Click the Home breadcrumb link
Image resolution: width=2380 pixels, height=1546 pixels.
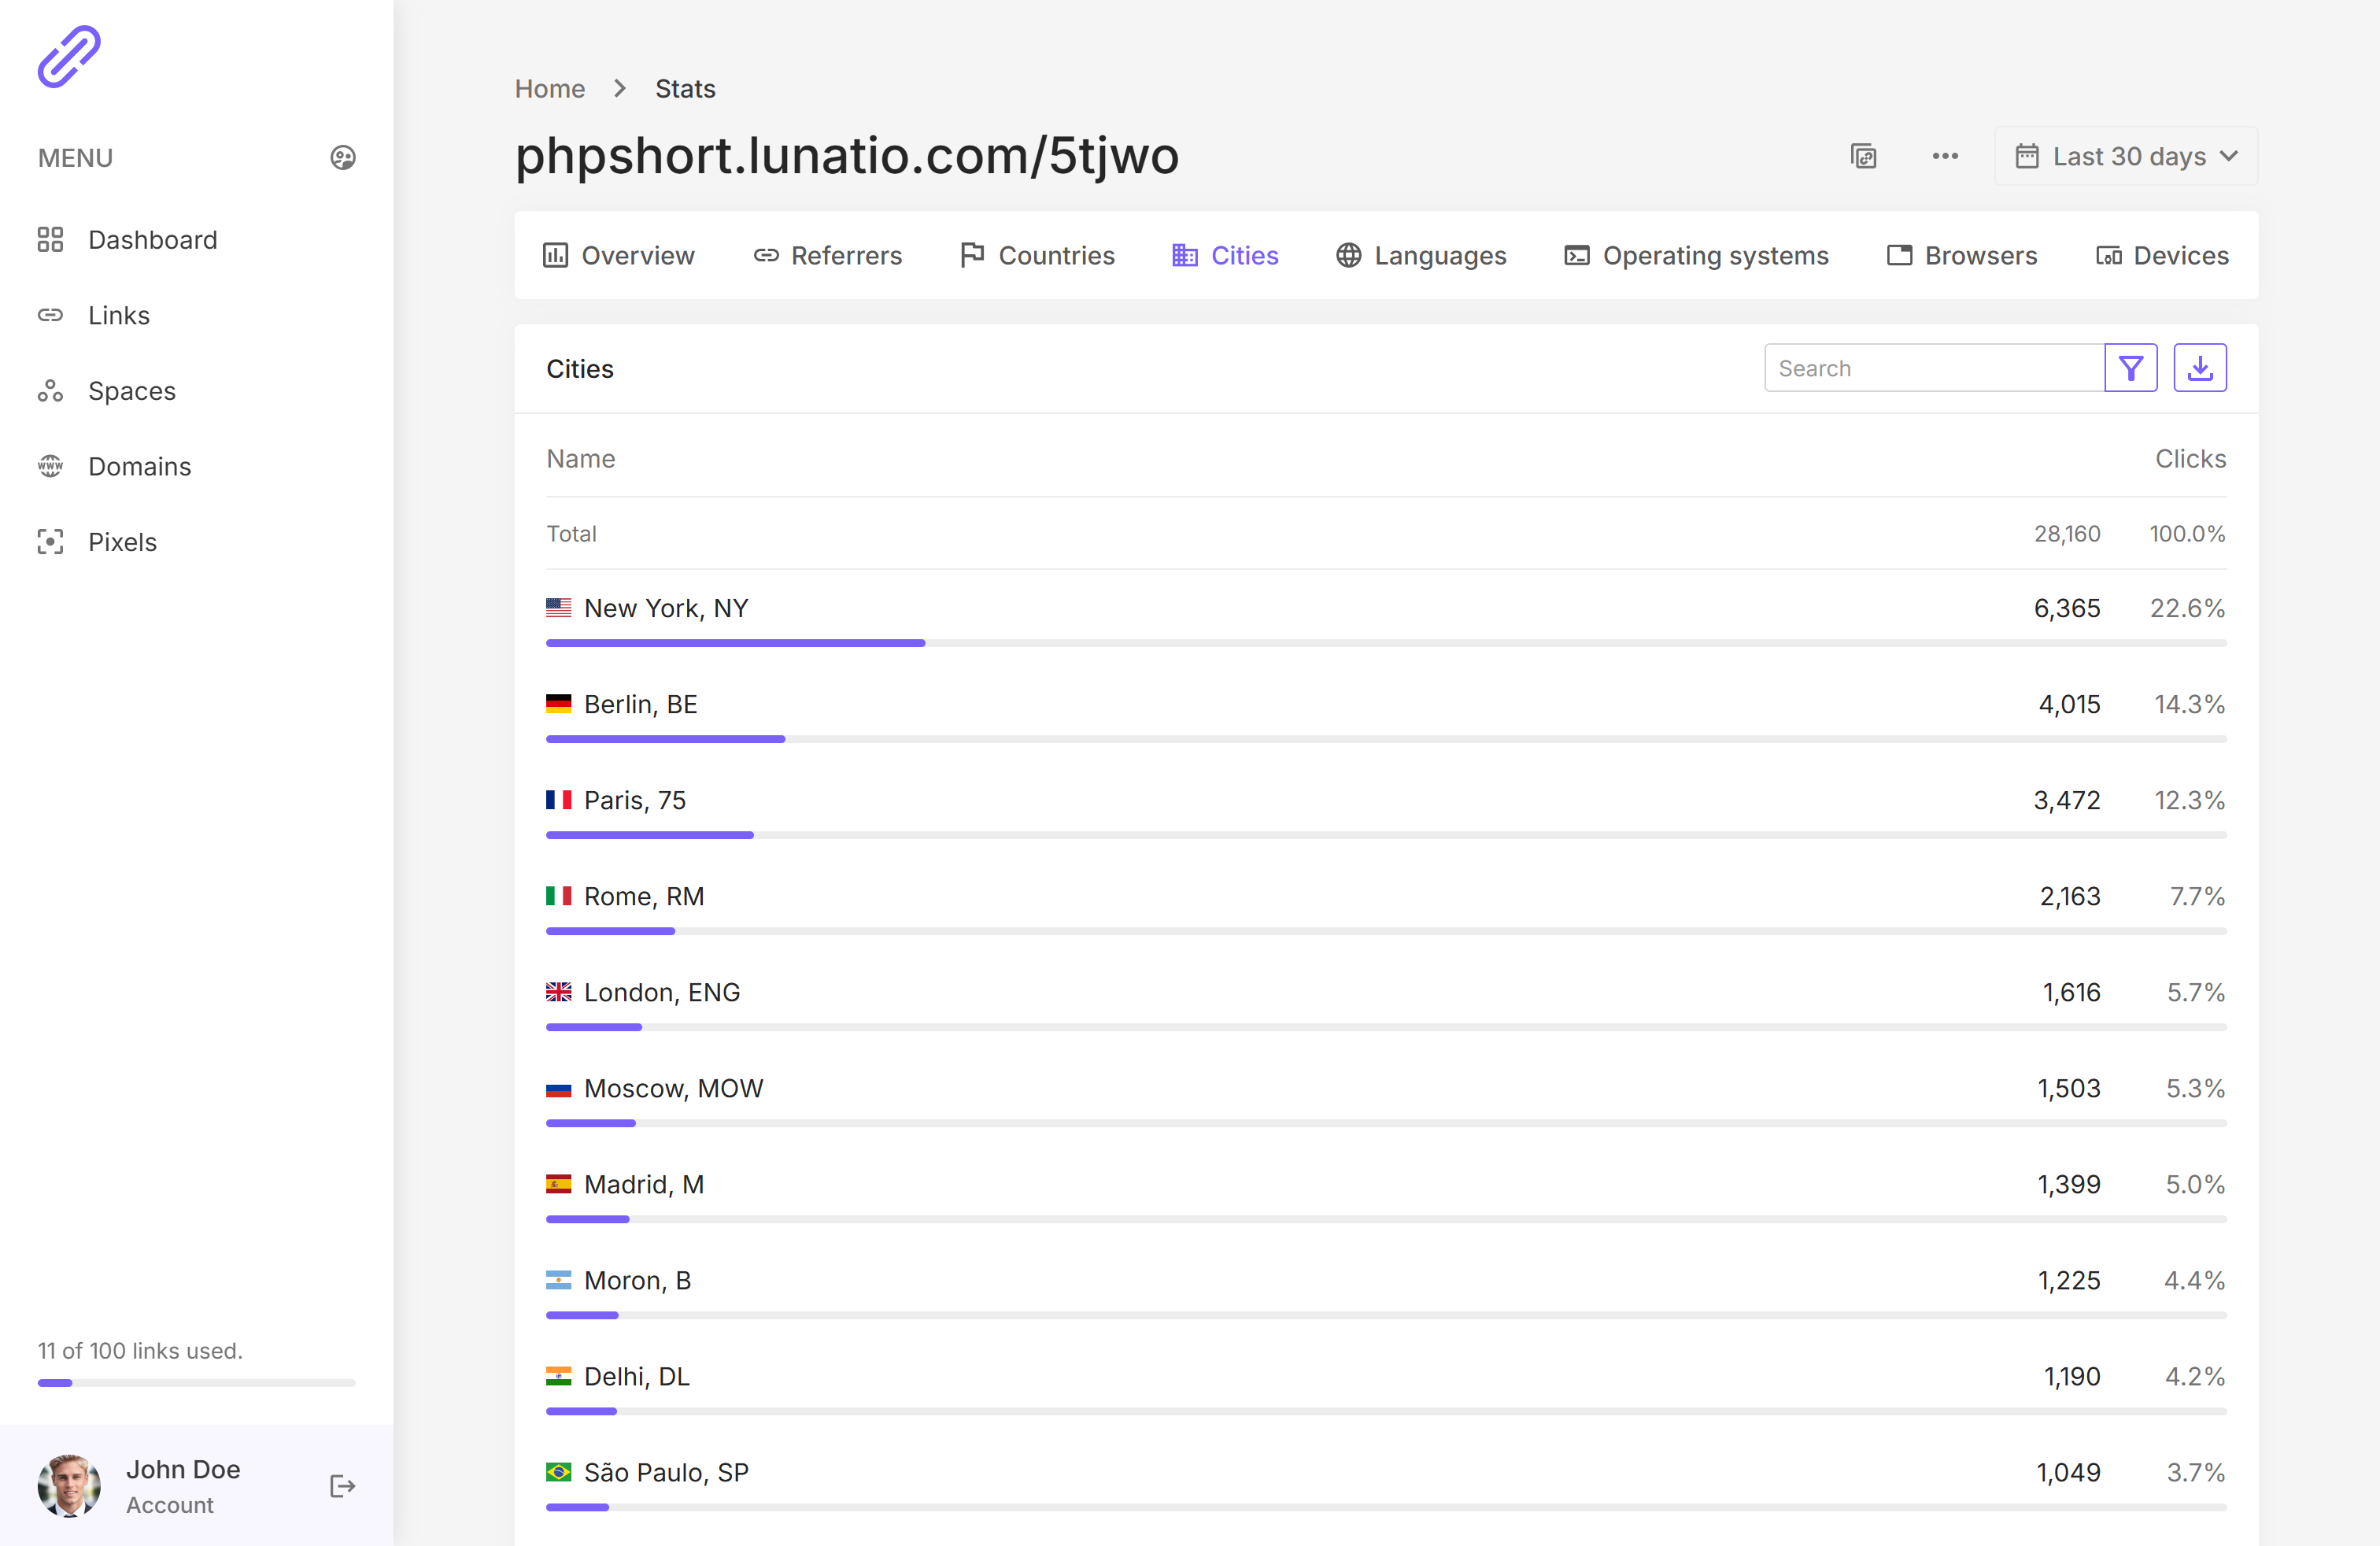(550, 89)
